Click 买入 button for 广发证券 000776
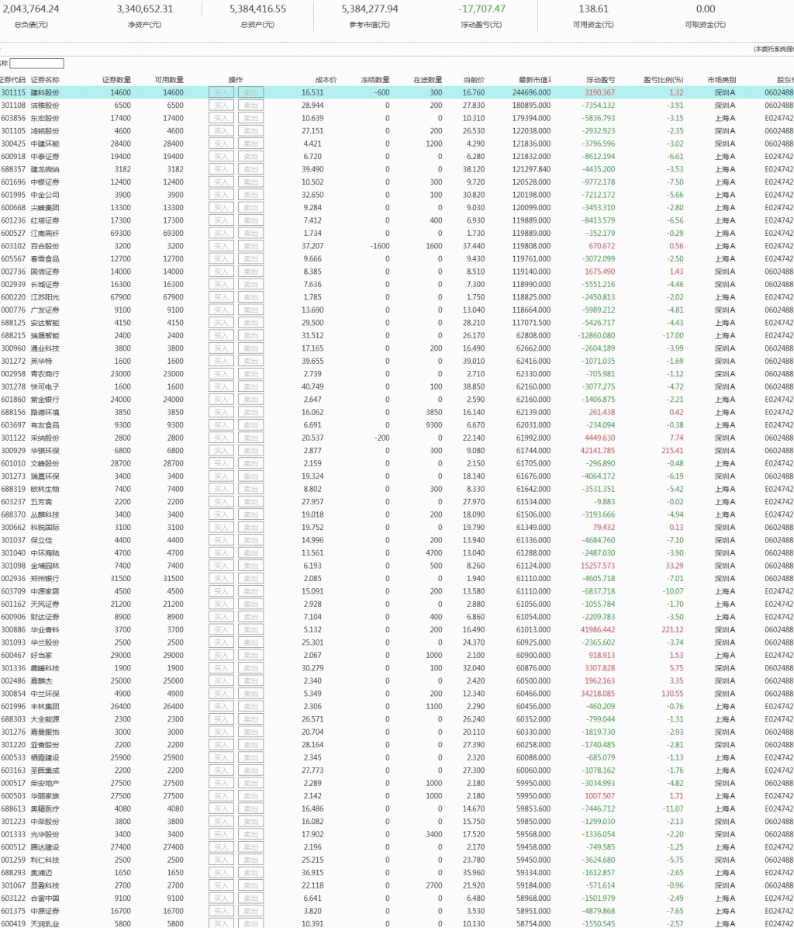Viewport: 794px width, 928px height. 221,310
